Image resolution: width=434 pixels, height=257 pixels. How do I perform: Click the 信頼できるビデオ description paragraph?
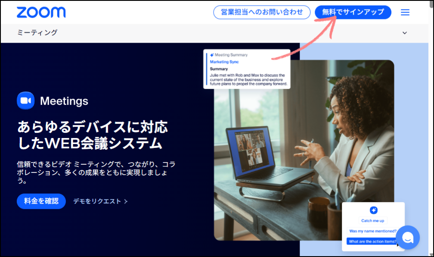96,172
